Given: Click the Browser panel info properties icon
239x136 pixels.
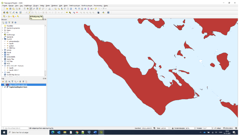Looking at the screenshot, I should pos(16,23).
